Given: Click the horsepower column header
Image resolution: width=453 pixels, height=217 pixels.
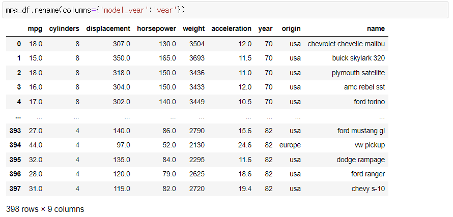Looking at the screenshot, I should [x=156, y=29].
